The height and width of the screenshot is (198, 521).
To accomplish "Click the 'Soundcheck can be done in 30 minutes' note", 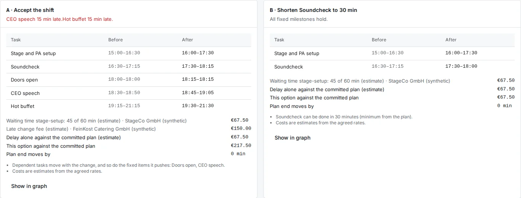I will point(344,117).
